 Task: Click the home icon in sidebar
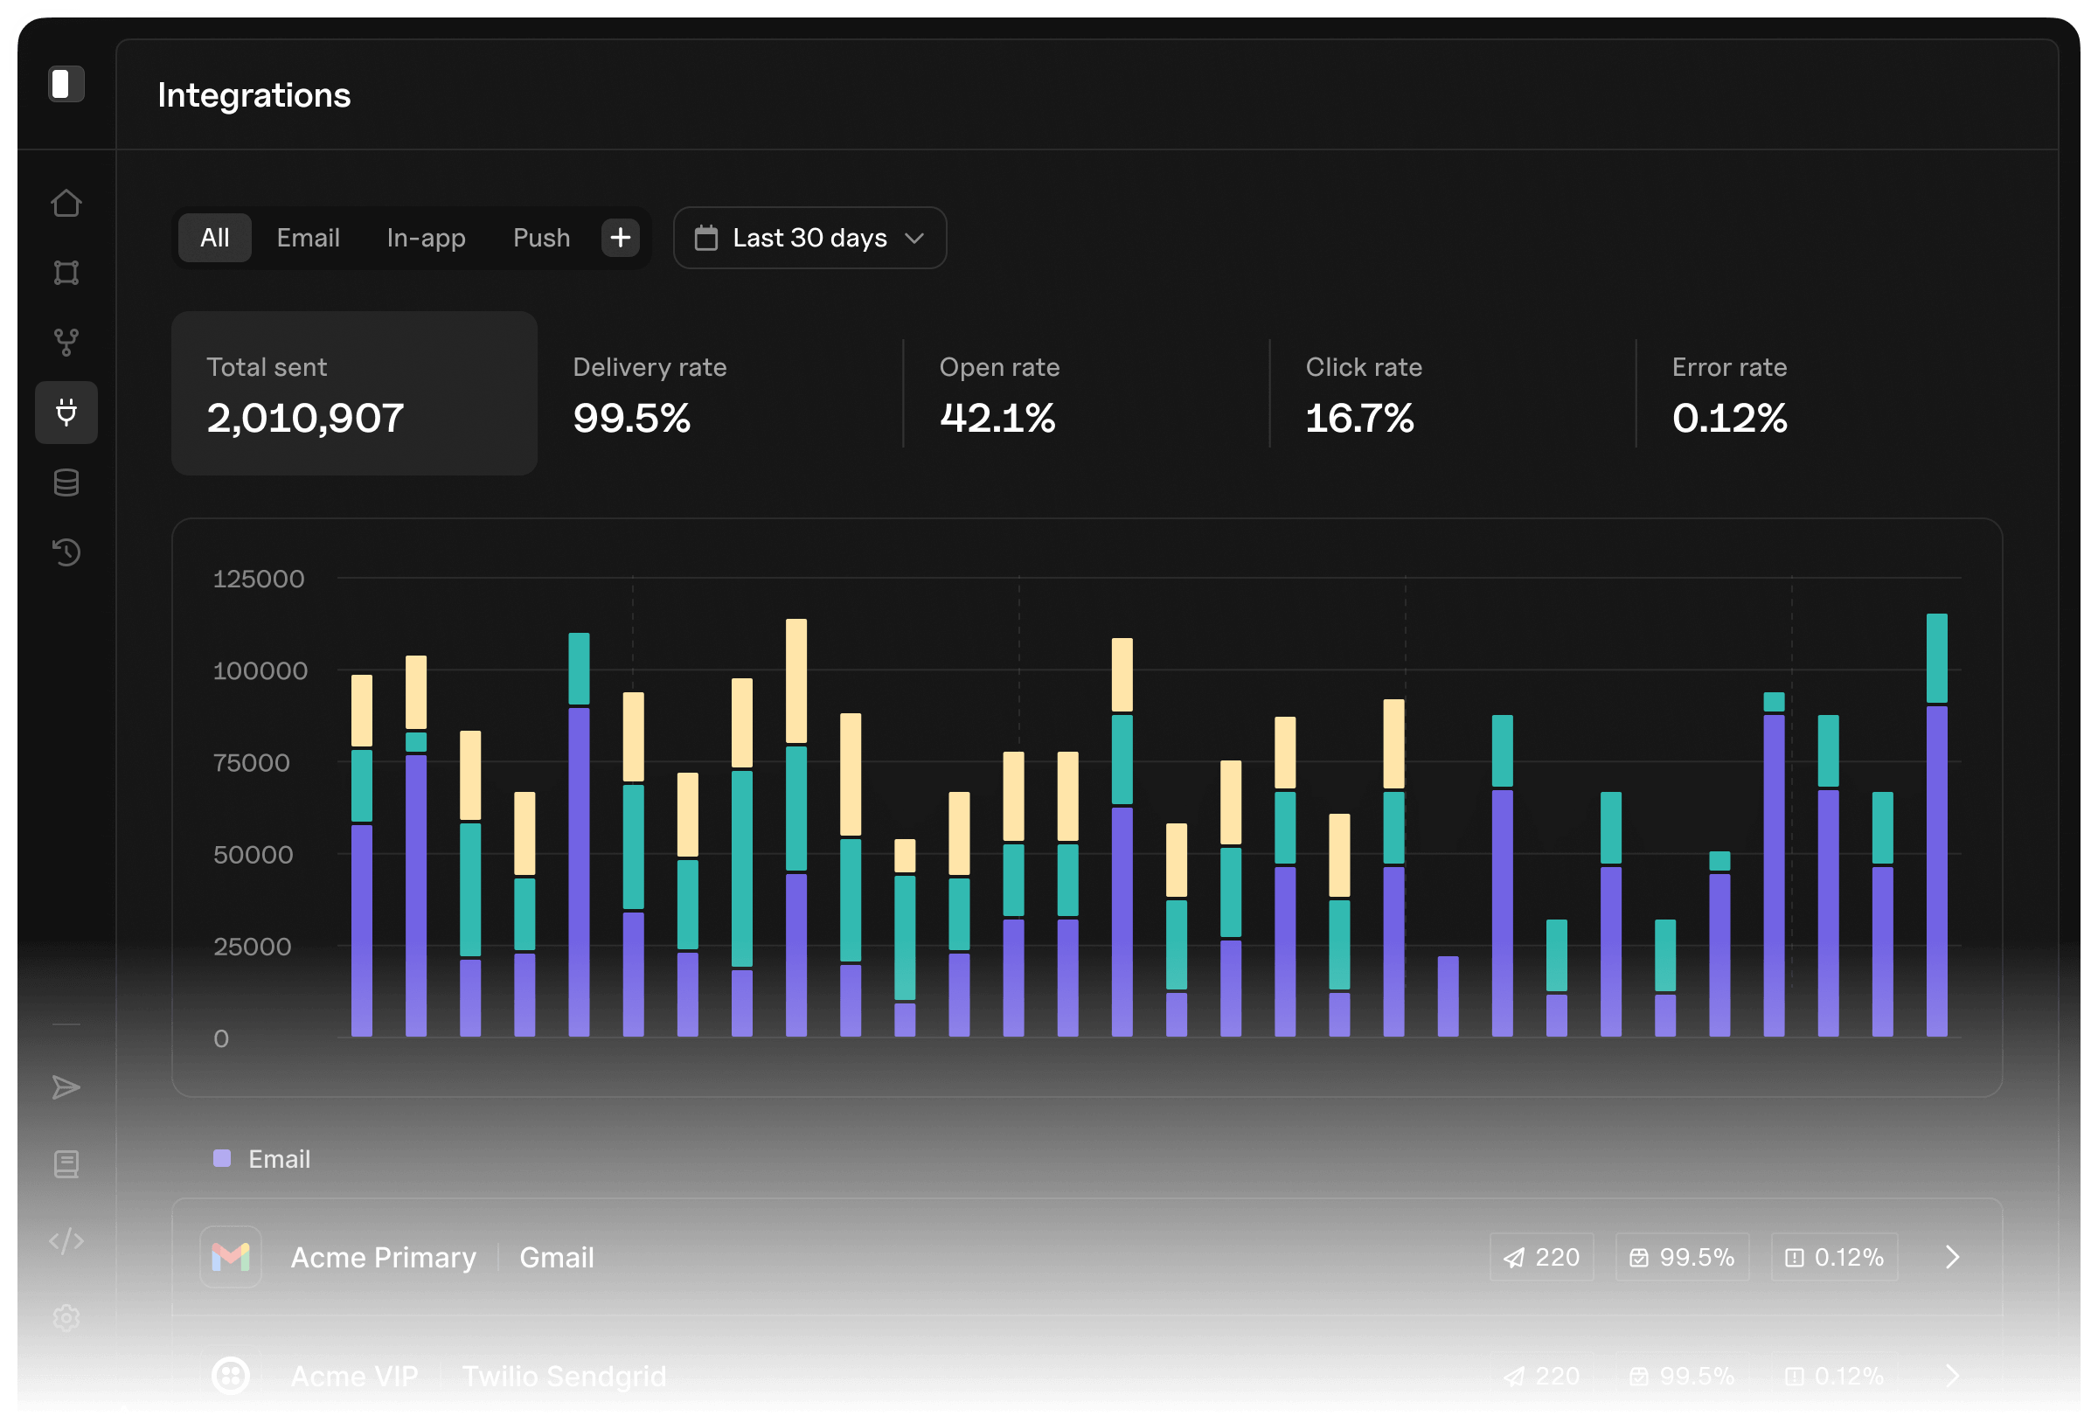pyautogui.click(x=66, y=203)
